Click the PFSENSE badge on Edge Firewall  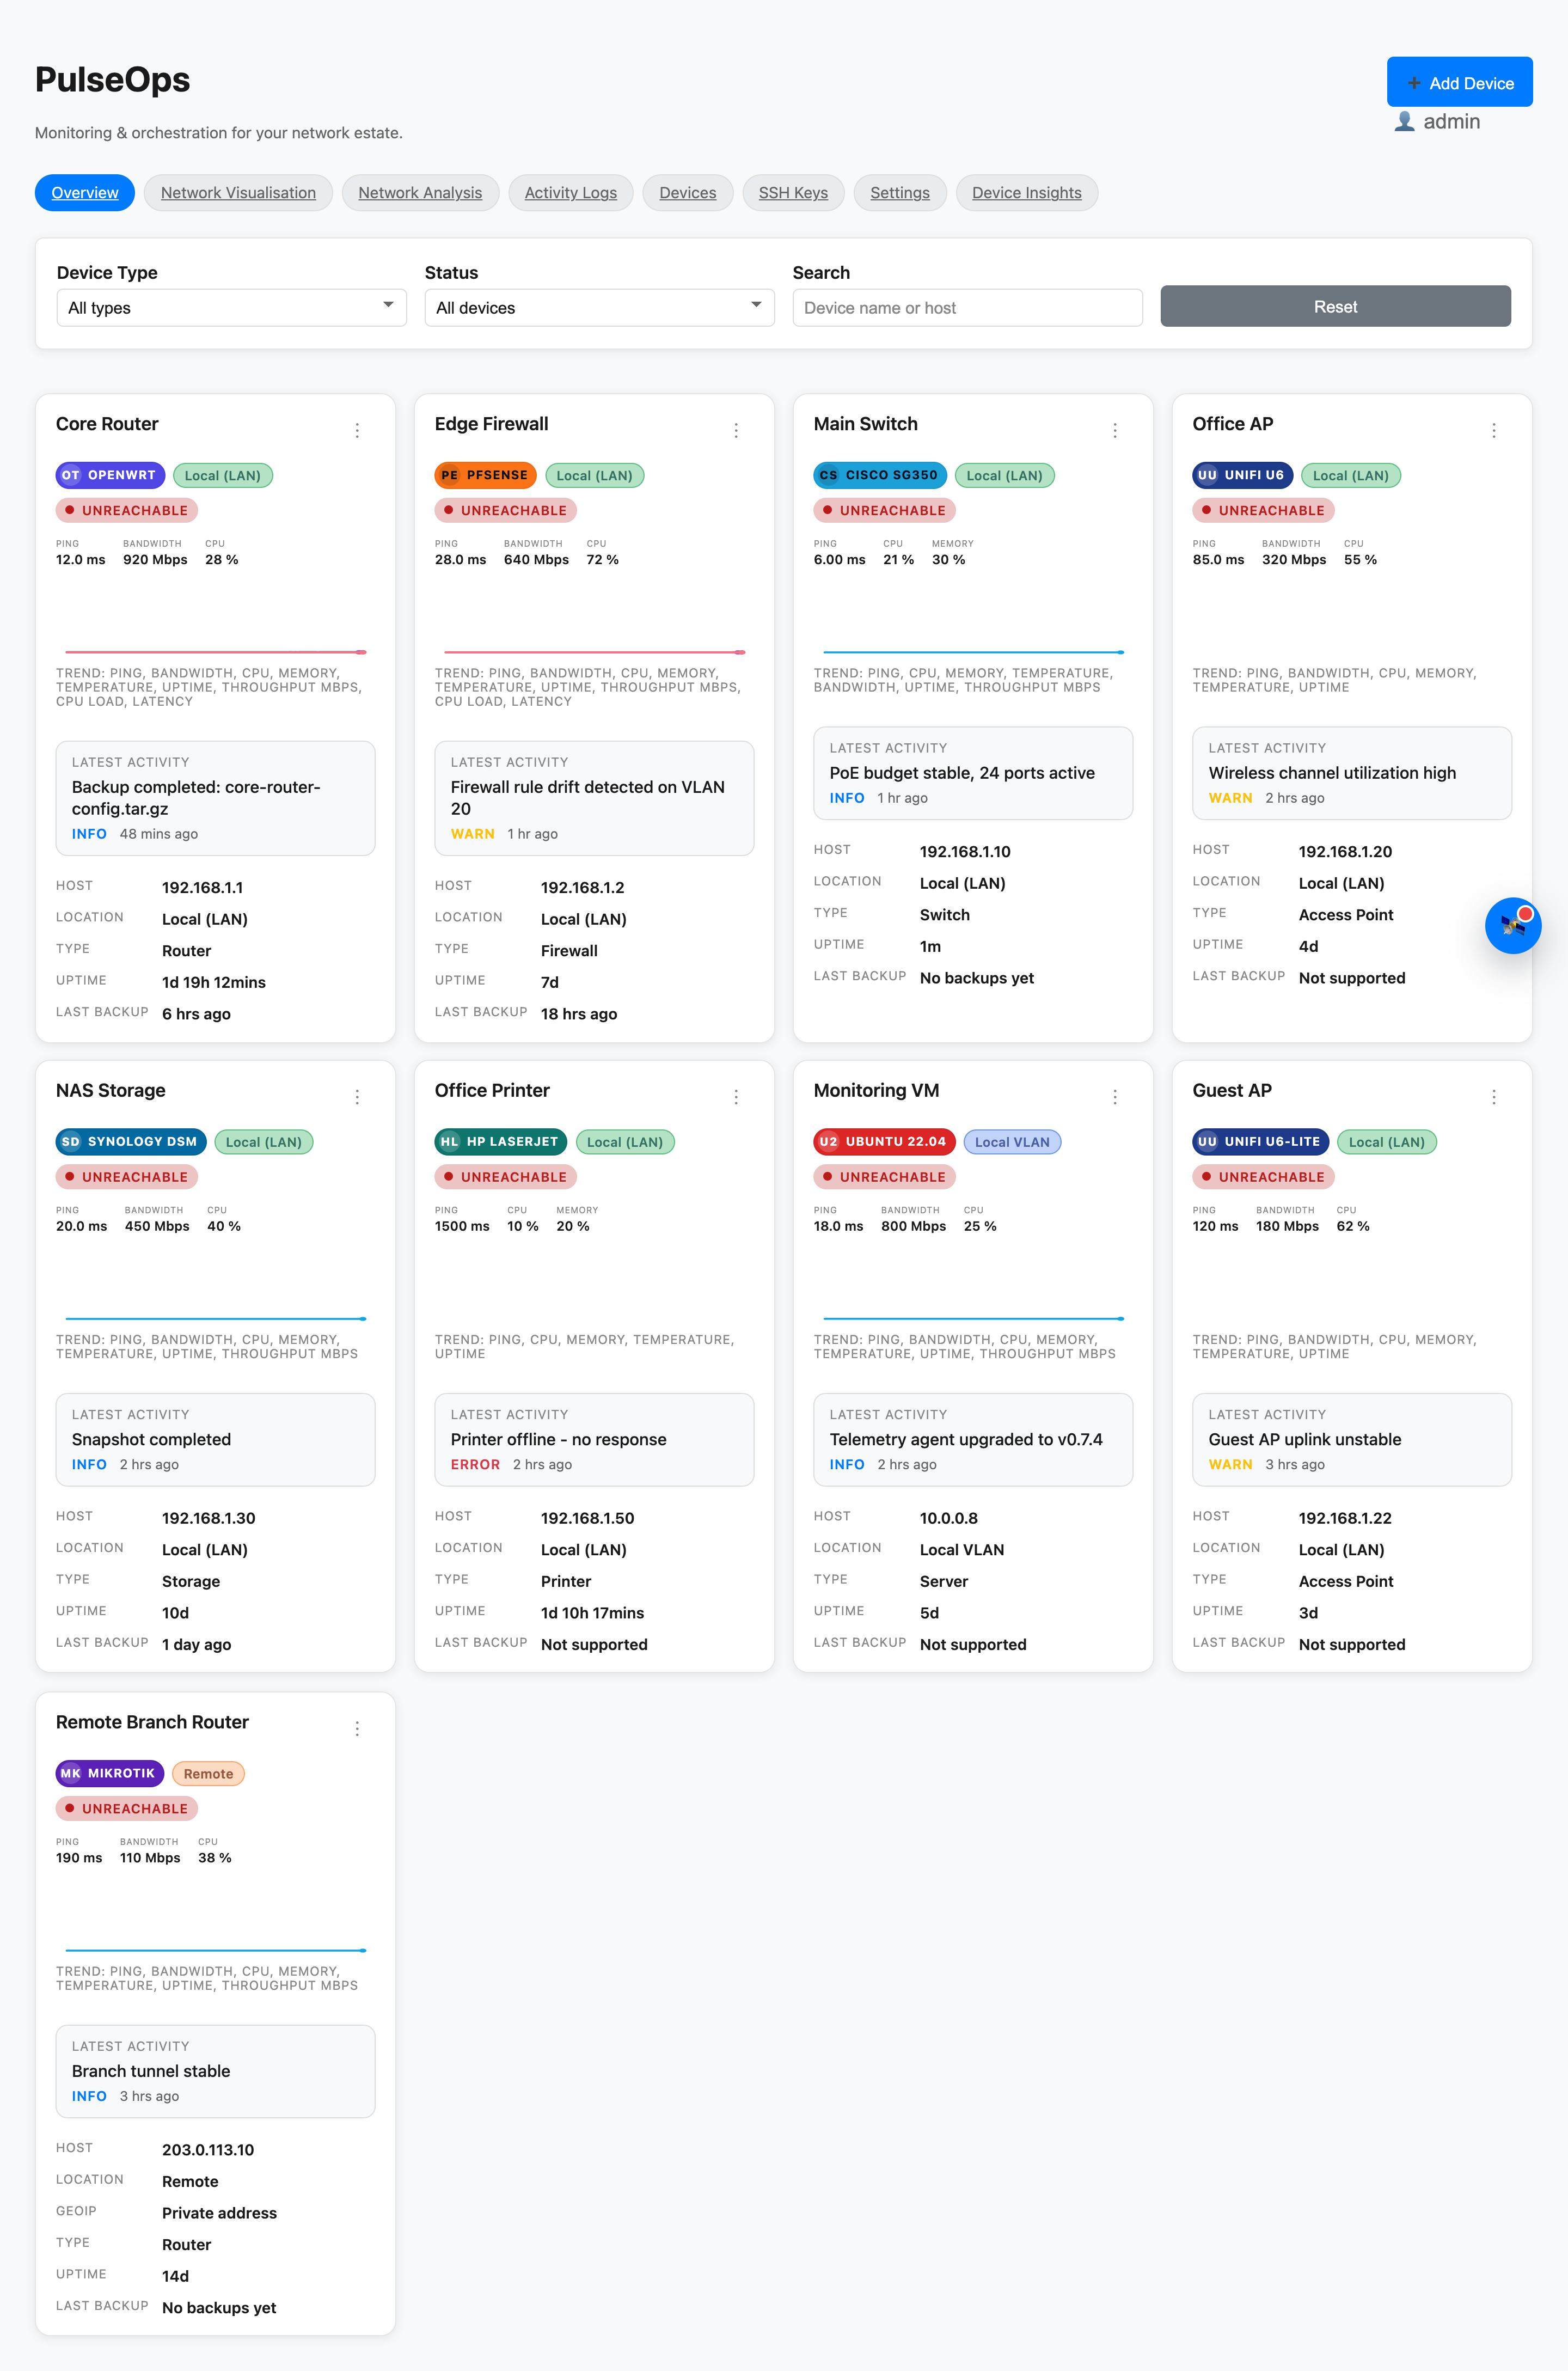[x=485, y=475]
